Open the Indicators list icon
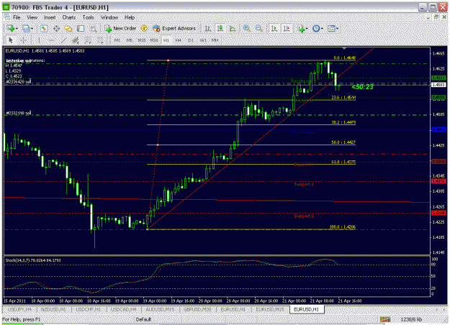450x325 pixels. point(301,28)
